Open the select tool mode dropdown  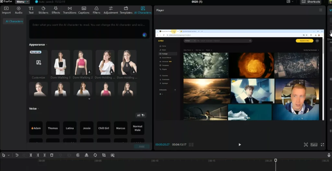(9, 155)
